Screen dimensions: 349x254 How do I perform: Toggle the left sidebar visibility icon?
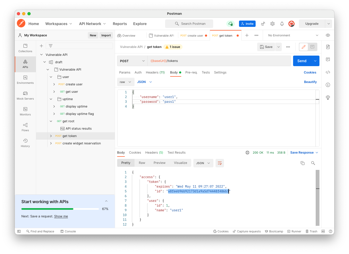19,231
